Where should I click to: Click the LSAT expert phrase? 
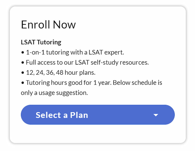coord(106,52)
